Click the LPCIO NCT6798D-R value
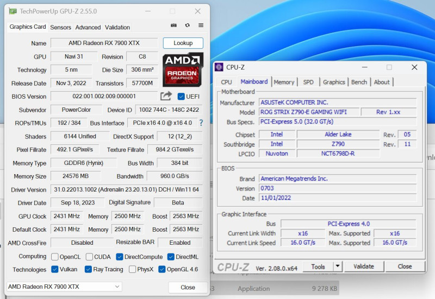The width and height of the screenshot is (435, 299). click(338, 154)
